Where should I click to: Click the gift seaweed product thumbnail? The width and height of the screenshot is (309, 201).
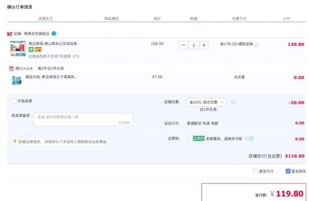tap(16, 80)
